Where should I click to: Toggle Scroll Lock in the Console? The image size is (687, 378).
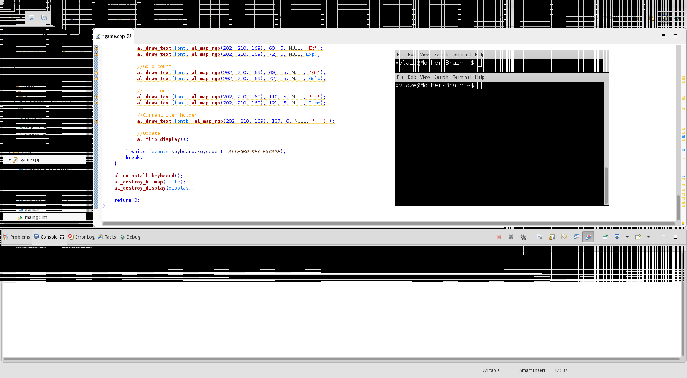tap(552, 237)
